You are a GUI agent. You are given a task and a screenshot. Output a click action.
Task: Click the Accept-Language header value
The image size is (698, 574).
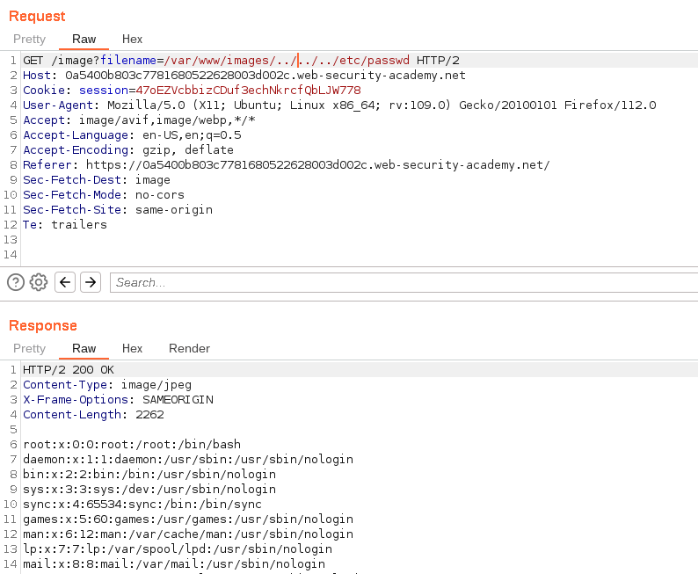click(x=192, y=135)
